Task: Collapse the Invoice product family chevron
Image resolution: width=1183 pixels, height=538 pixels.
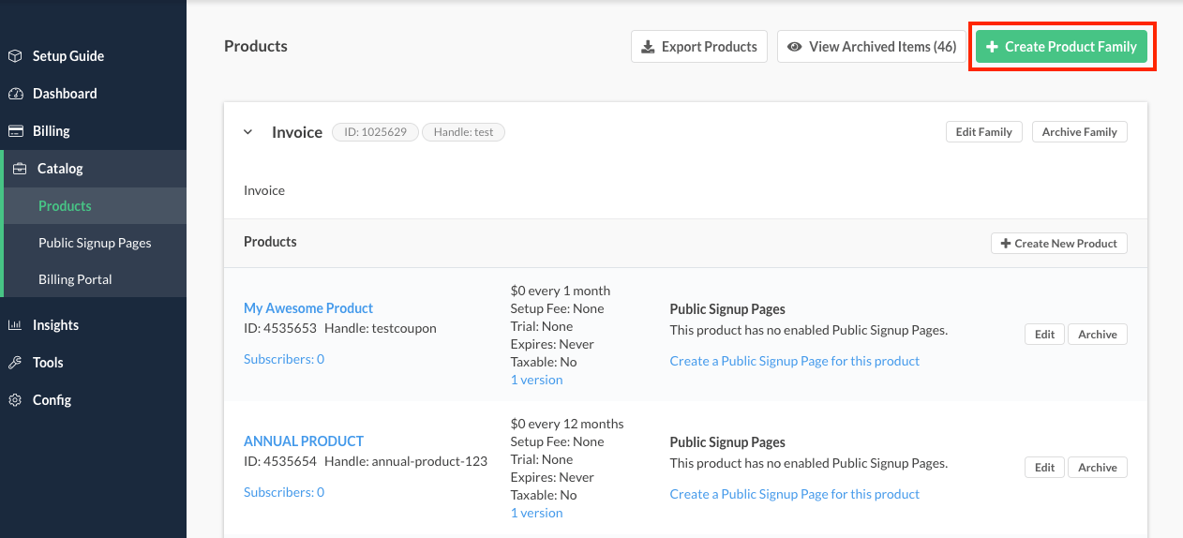Action: 248,132
